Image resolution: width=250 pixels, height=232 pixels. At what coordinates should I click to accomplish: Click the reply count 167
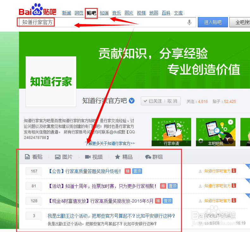pos(34,171)
